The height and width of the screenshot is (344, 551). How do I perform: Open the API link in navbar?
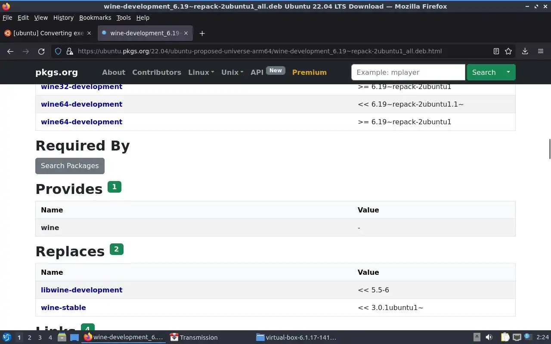point(257,72)
